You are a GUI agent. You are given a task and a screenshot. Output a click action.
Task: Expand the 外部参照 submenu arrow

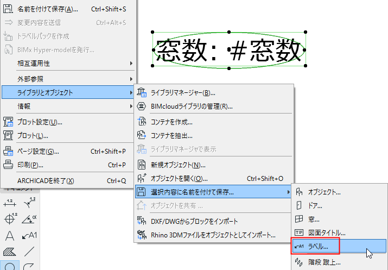coord(131,79)
